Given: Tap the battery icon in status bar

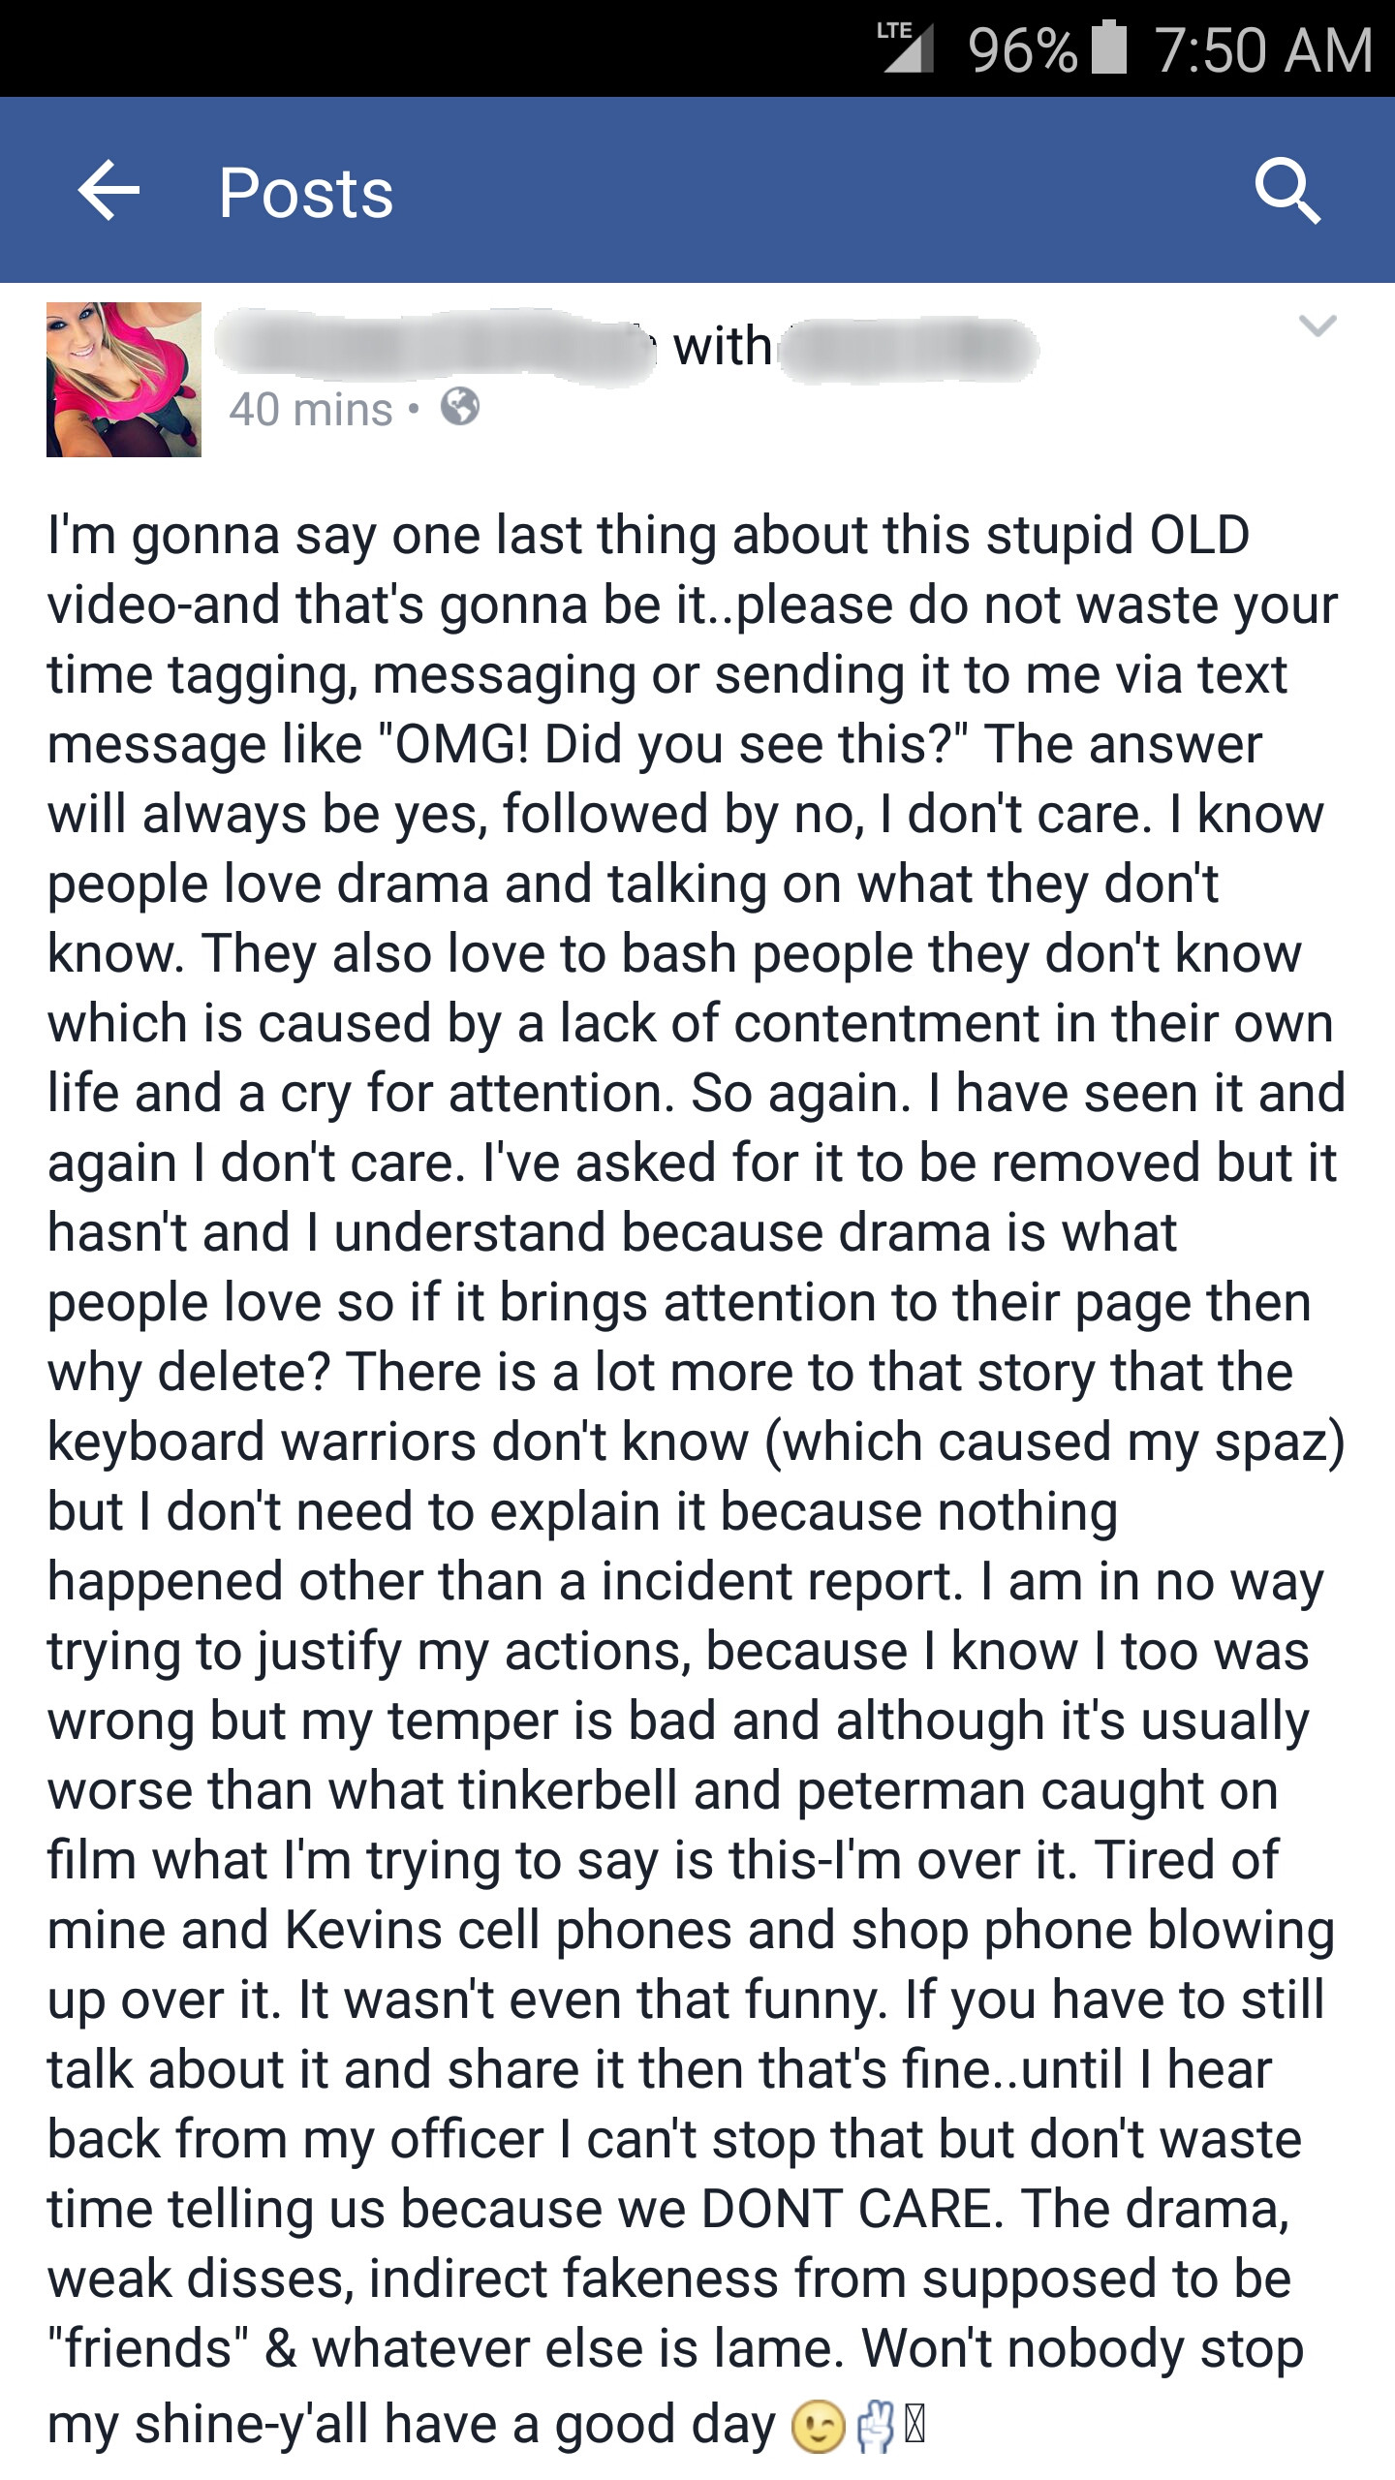Looking at the screenshot, I should (x=1109, y=46).
